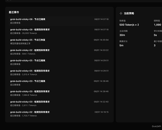162x130 pixels.
Task: Click the 08/01 14:35:54 event timestamp
Action: point(101,40)
